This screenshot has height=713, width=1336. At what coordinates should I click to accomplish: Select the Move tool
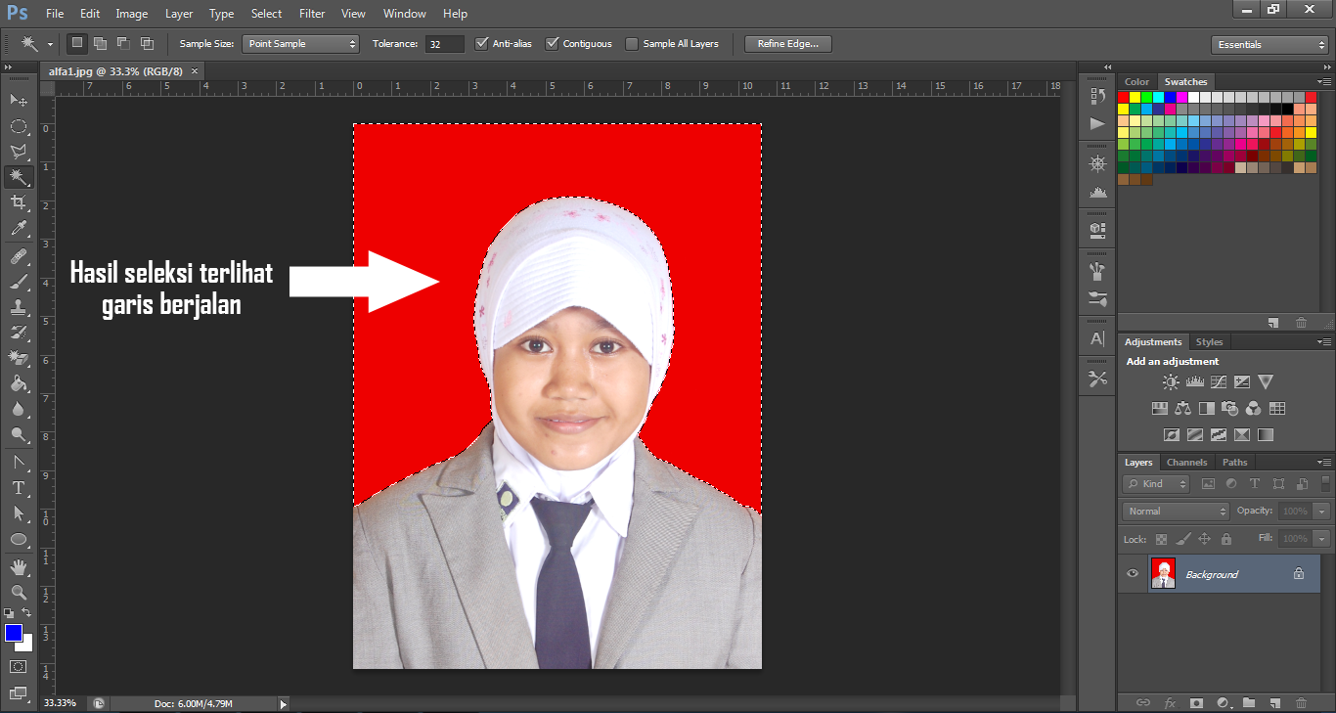point(20,100)
